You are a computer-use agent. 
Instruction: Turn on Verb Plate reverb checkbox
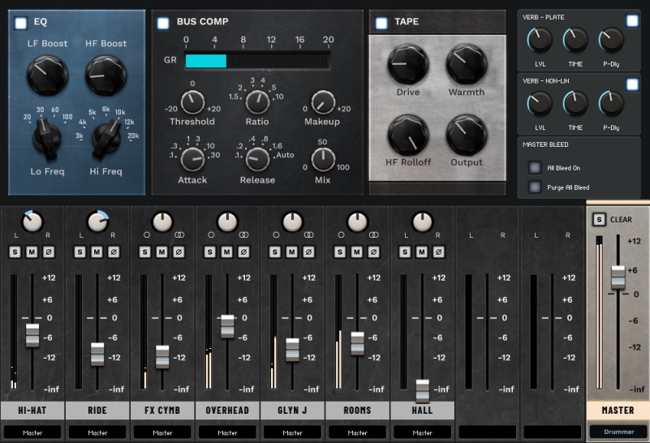coord(632,20)
